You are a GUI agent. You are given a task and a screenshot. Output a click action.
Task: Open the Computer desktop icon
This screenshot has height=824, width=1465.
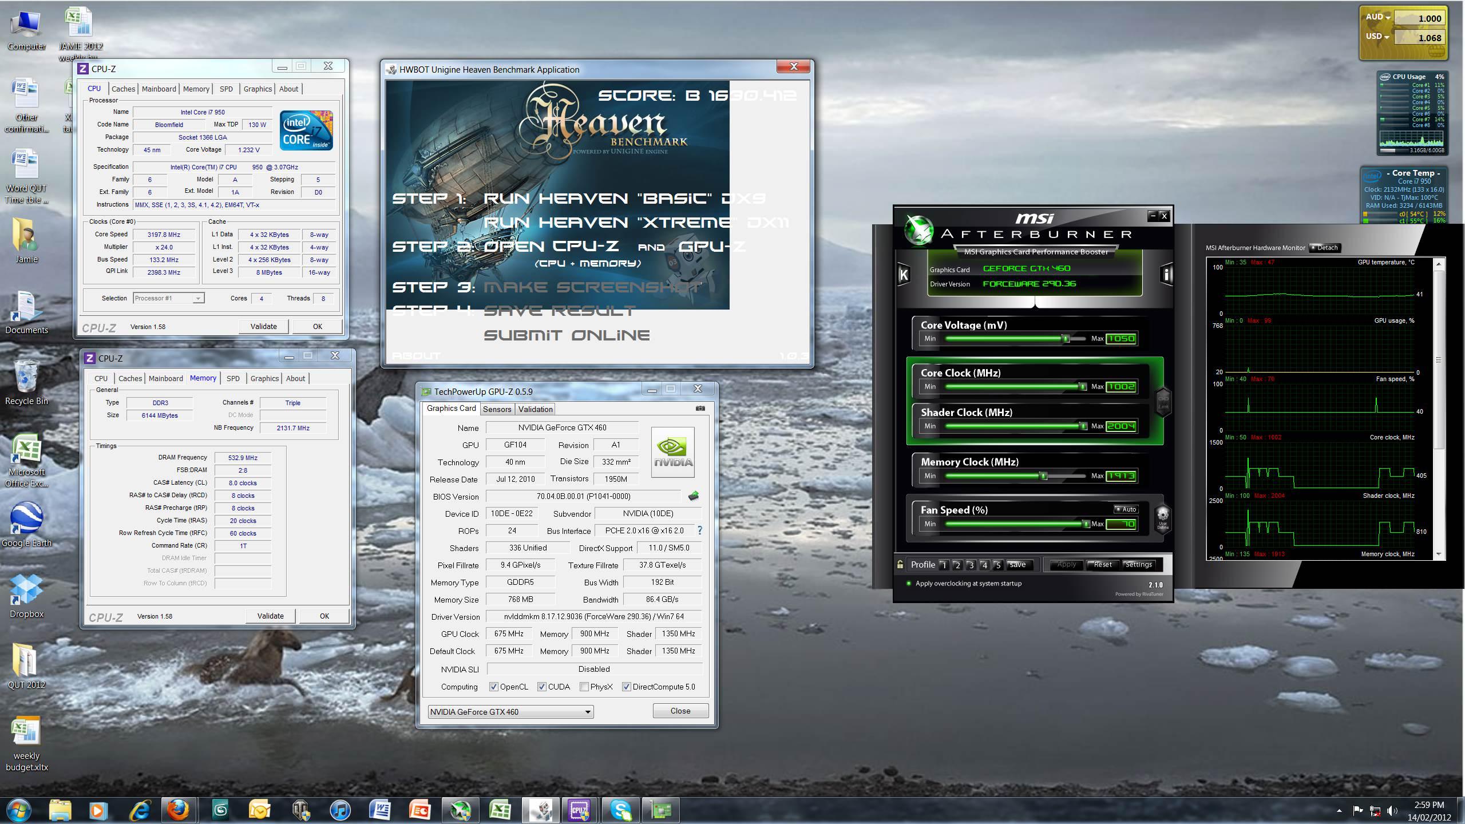(26, 30)
